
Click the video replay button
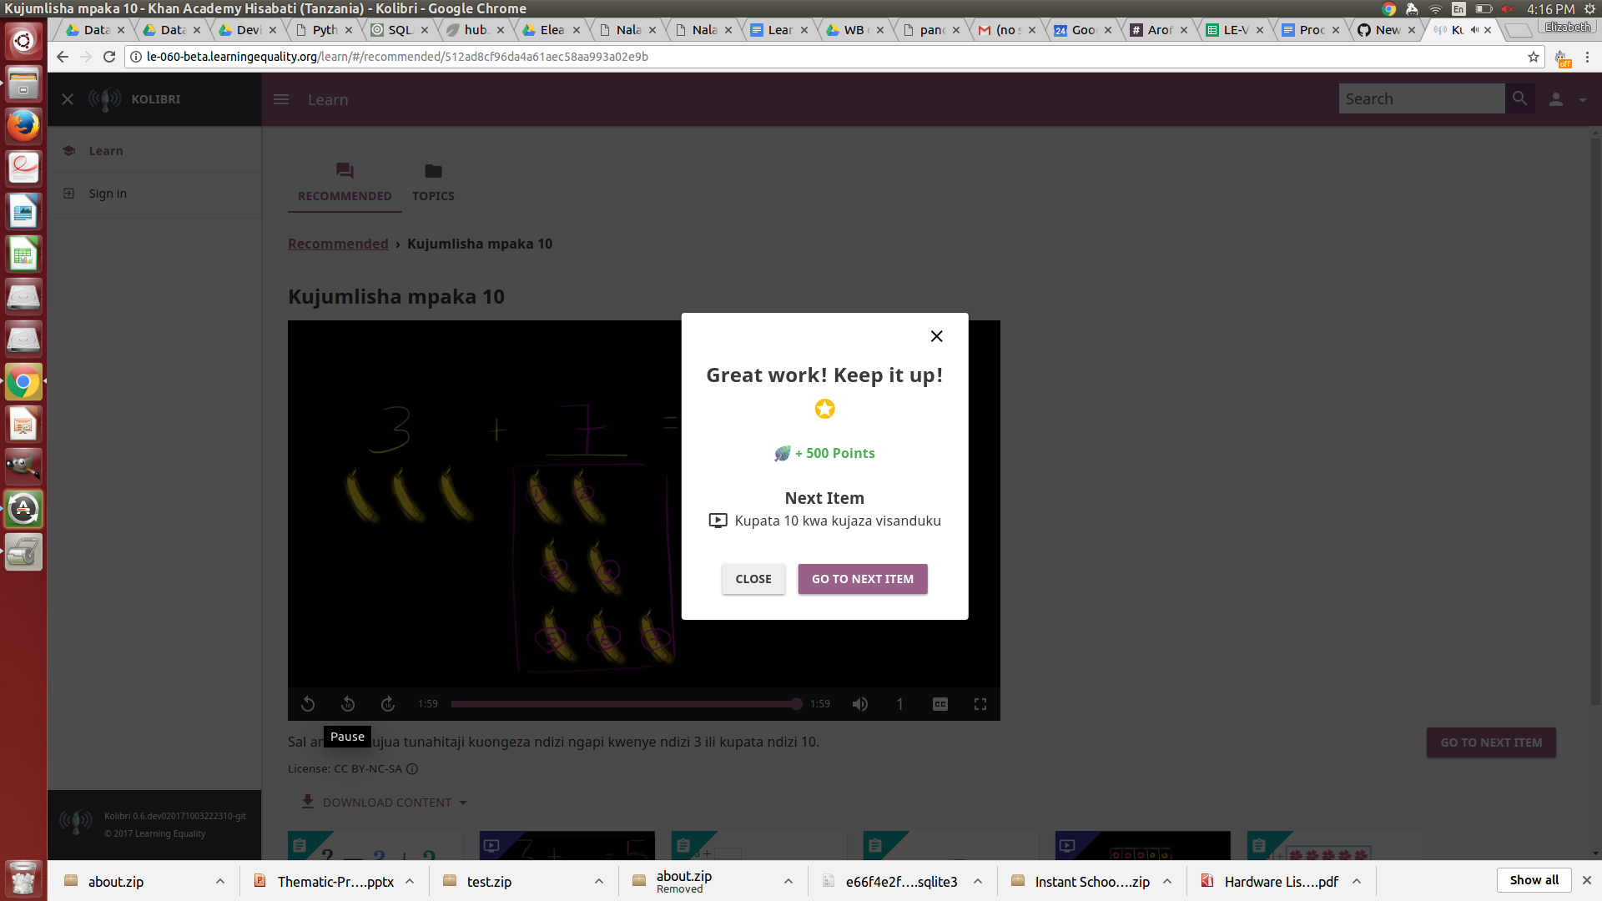pos(308,704)
